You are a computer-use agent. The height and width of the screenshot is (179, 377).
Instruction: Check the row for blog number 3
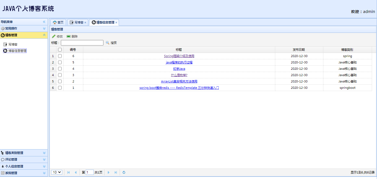point(60,75)
